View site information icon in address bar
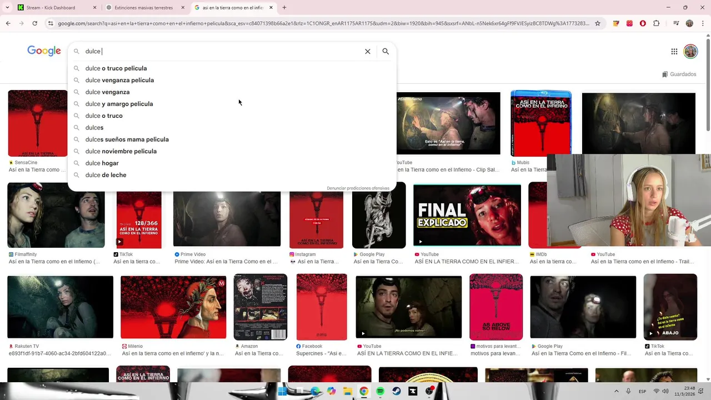The height and width of the screenshot is (400, 711). click(51, 23)
